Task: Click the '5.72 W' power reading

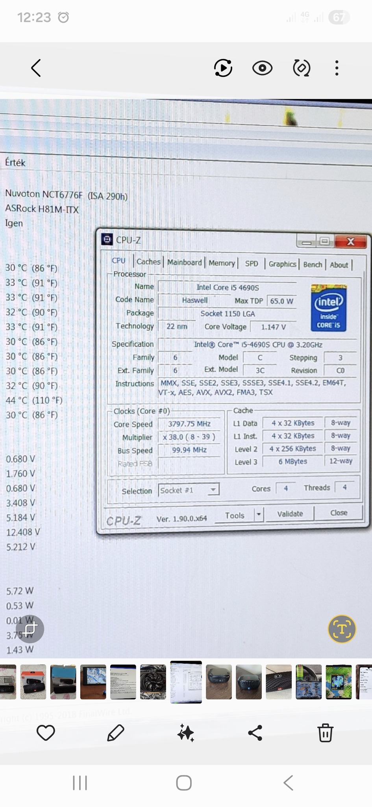Action: 20,591
